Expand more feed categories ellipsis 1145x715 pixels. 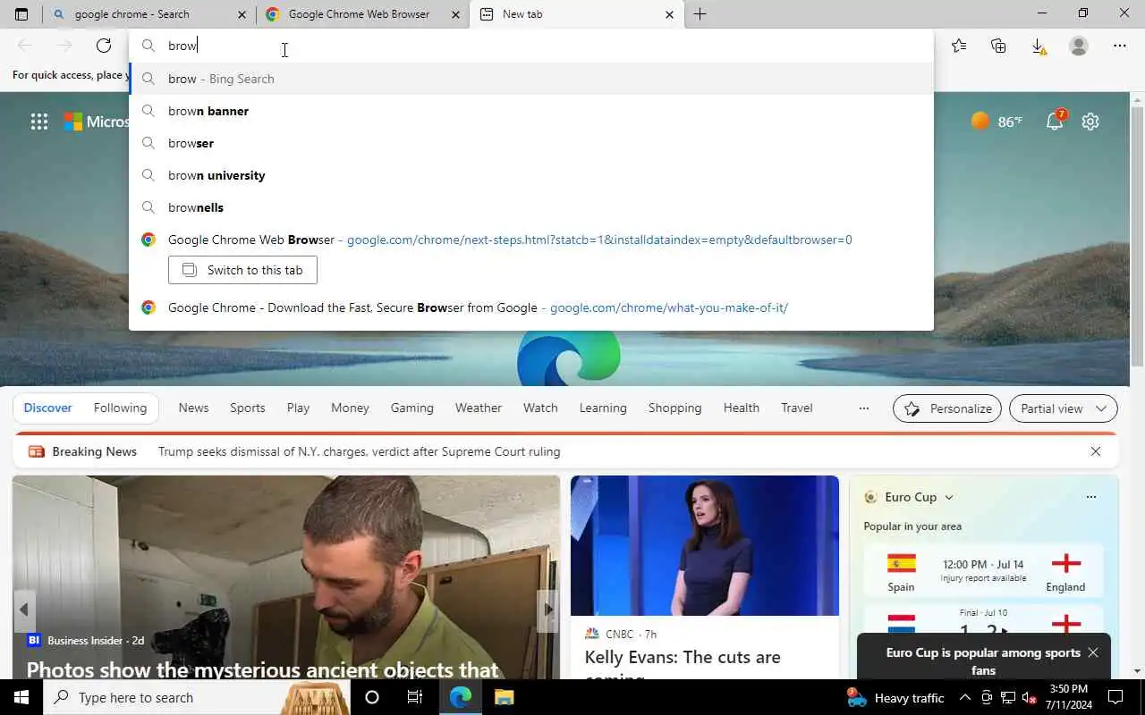tap(863, 408)
